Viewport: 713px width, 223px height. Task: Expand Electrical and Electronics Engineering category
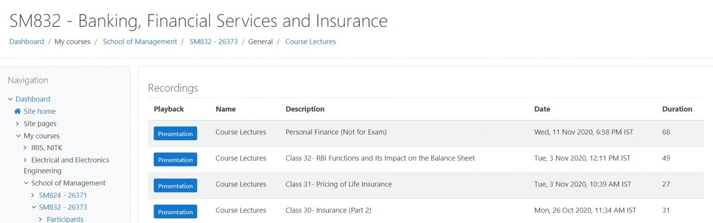pyautogui.click(x=26, y=160)
